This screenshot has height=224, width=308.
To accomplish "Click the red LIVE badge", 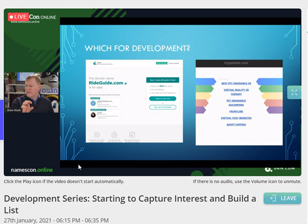I will [18, 17].
